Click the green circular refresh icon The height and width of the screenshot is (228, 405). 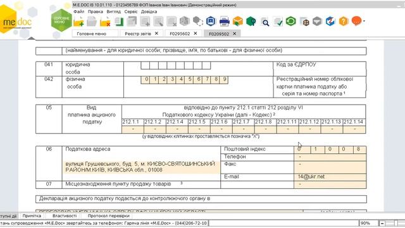coord(291,21)
